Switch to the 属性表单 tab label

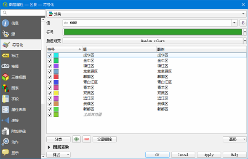(19, 110)
